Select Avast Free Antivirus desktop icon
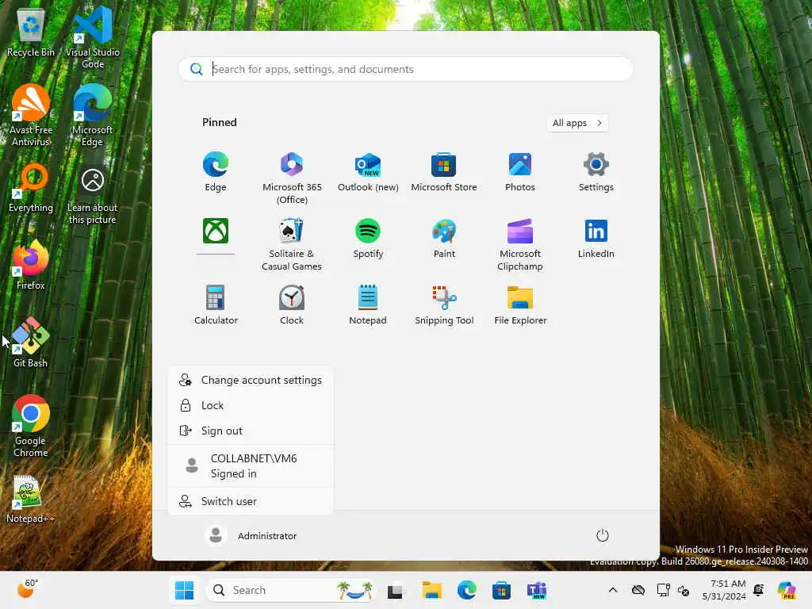 [31, 115]
